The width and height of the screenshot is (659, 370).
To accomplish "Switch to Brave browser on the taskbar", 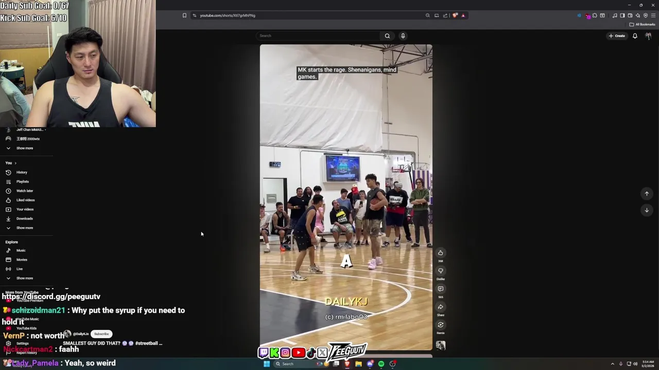I will coord(347,364).
